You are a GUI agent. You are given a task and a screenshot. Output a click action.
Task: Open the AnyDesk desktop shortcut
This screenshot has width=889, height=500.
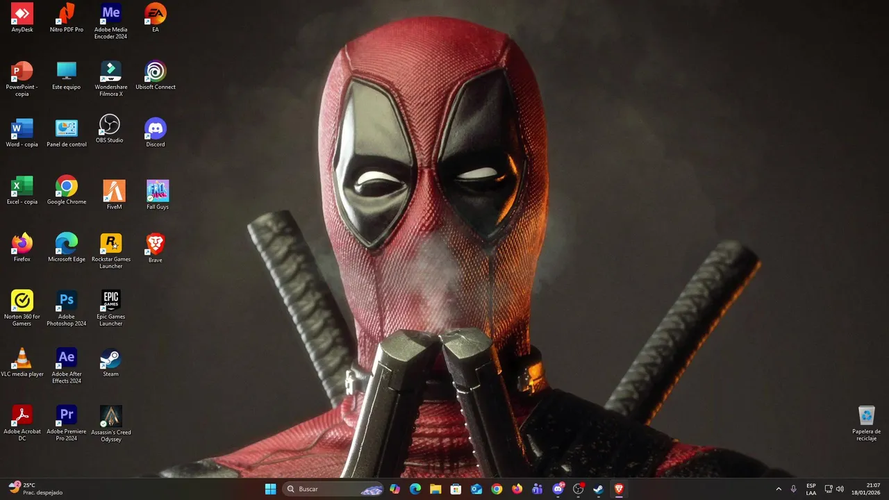pyautogui.click(x=22, y=19)
